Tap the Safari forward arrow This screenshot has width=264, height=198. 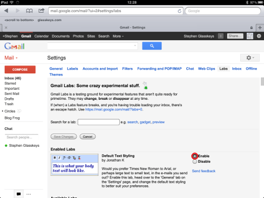tap(17, 11)
